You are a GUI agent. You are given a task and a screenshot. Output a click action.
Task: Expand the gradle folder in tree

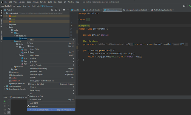pyautogui.click(x=7, y=25)
